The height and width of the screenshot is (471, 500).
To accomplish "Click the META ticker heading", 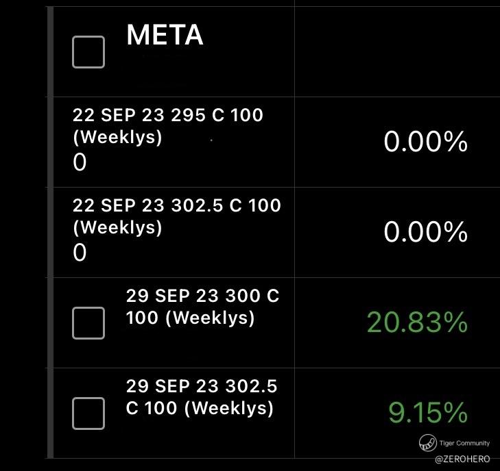I will pos(165,36).
